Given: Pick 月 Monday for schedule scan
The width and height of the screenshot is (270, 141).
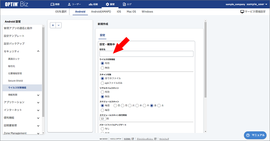Looking at the screenshot, I should point(122,106).
